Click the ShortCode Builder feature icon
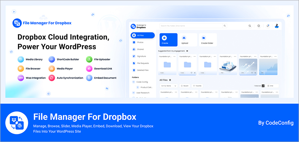 [x=52, y=59]
